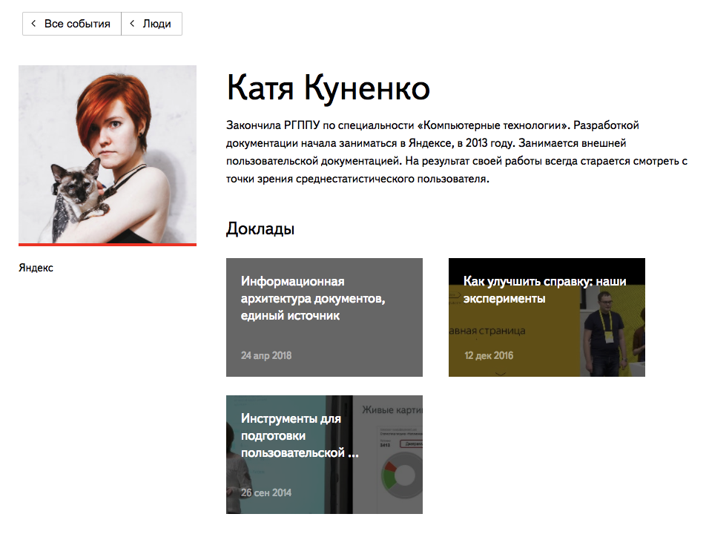Click the date 26 сен 2014
Screen dimensions: 709x534
coord(266,492)
